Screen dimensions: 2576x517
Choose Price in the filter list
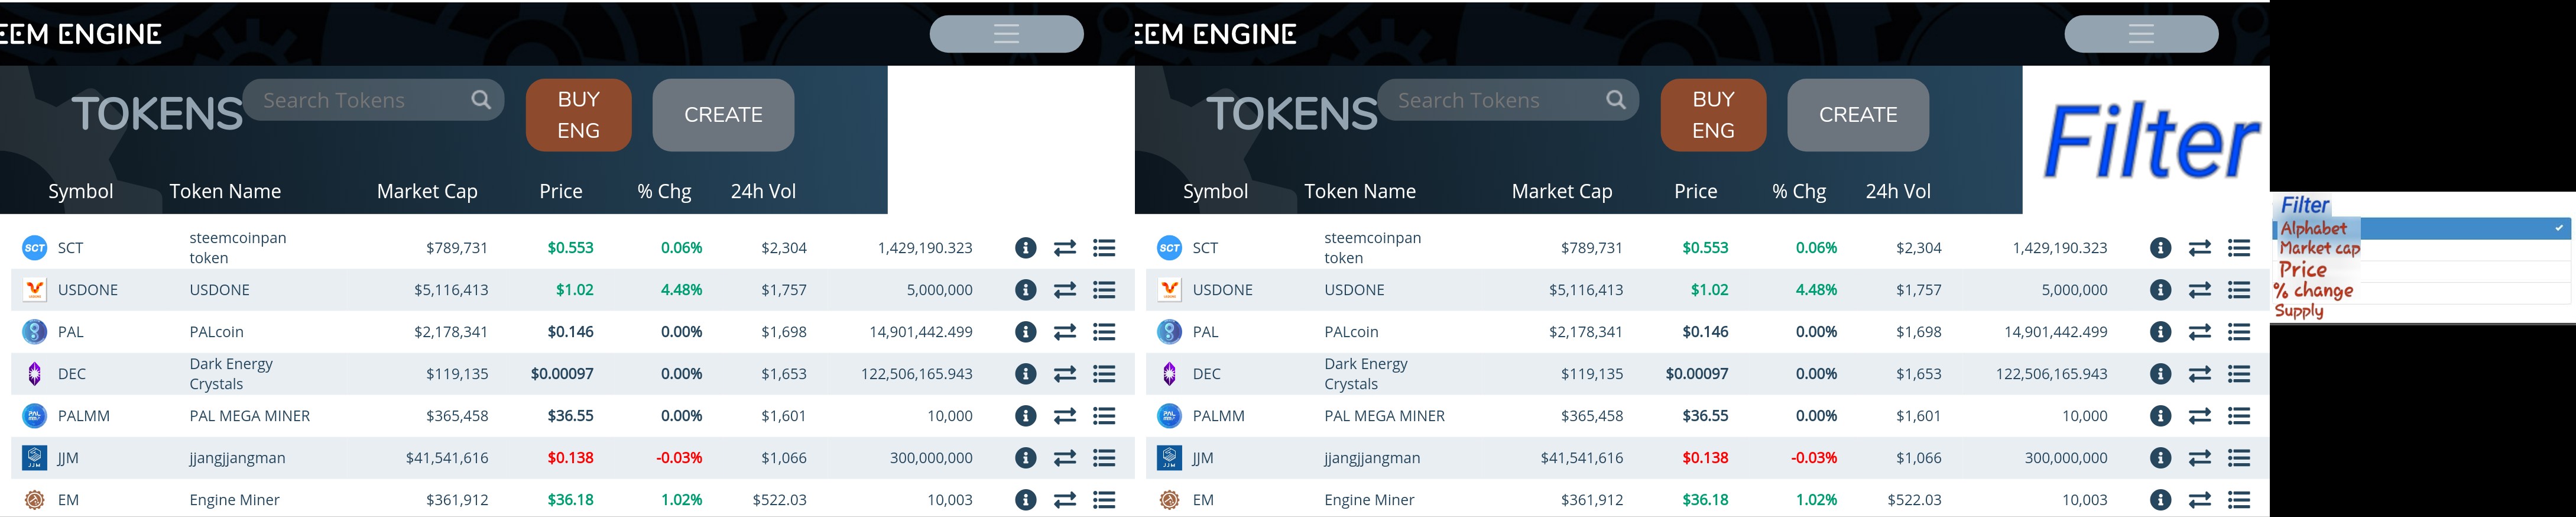(x=2303, y=269)
